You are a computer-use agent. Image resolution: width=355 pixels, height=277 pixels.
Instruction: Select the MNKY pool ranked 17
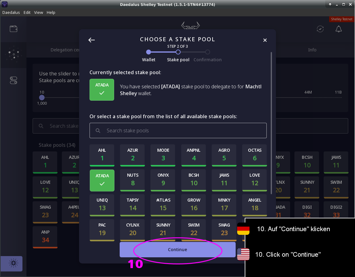point(224,205)
